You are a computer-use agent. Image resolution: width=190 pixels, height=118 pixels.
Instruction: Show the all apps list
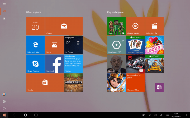4,18
